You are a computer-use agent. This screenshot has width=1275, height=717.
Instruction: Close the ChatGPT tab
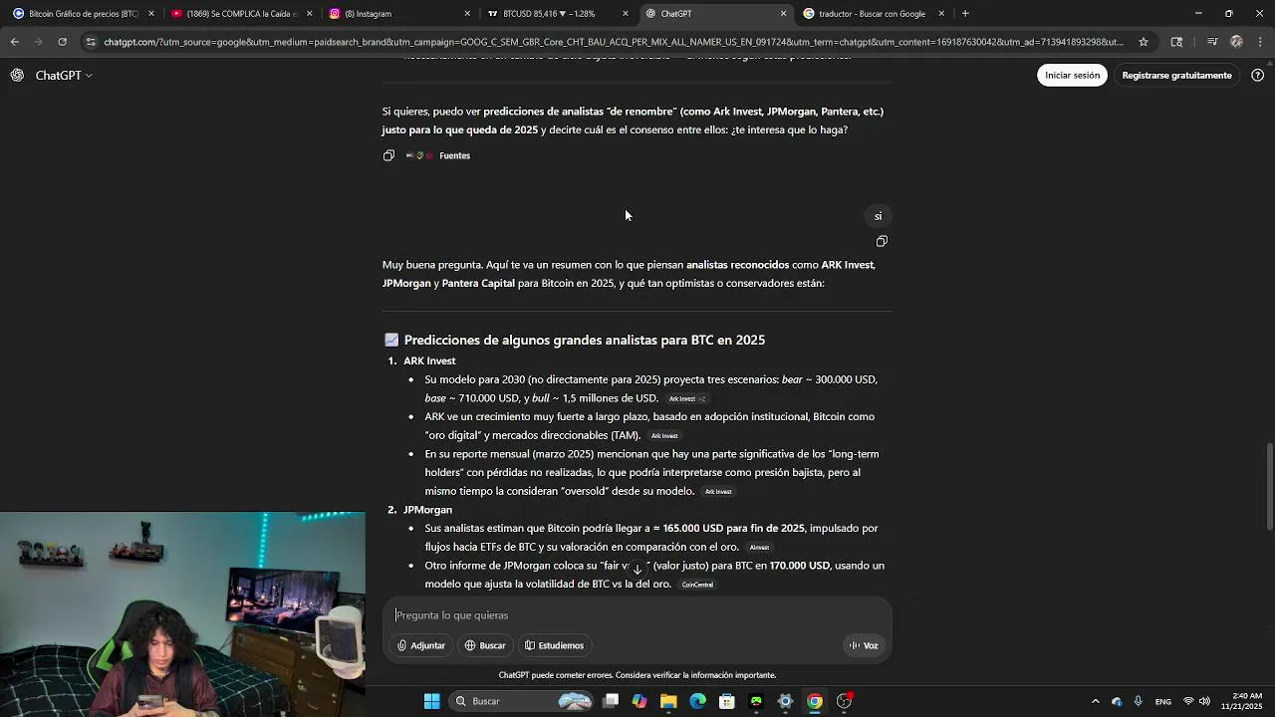tap(783, 14)
